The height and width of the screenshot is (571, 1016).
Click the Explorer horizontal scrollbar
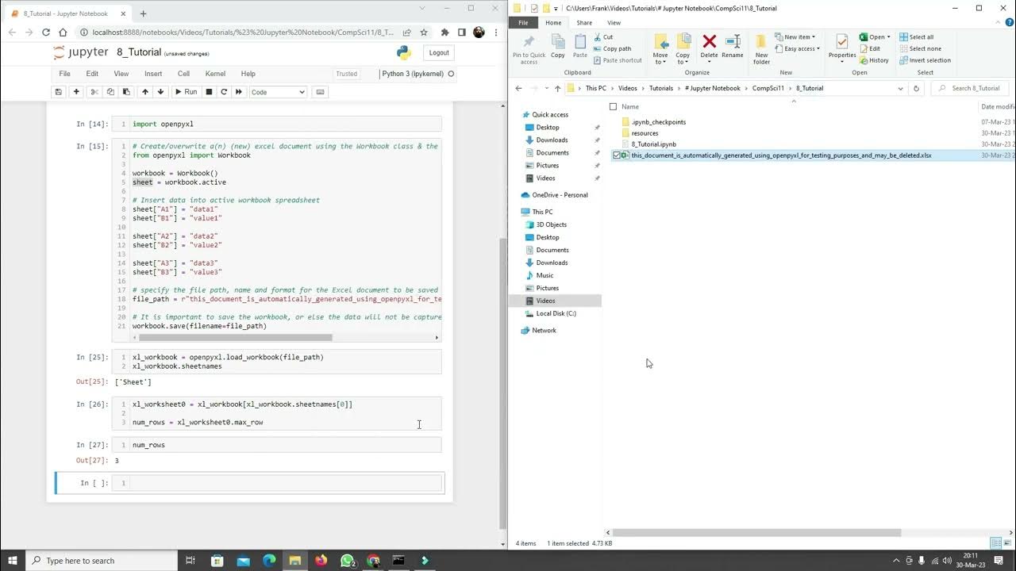pyautogui.click(x=757, y=533)
